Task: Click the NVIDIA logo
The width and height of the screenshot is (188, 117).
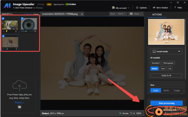Action: click(x=71, y=4)
